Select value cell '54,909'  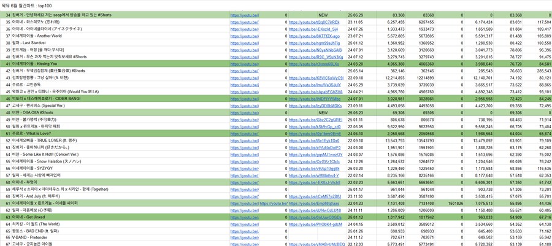tap(508, 217)
